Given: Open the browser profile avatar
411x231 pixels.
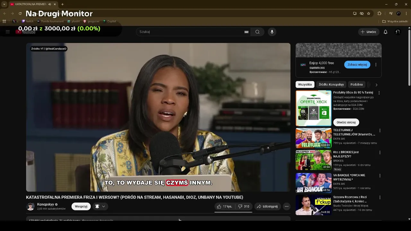Looking at the screenshot, I should click(x=398, y=13).
